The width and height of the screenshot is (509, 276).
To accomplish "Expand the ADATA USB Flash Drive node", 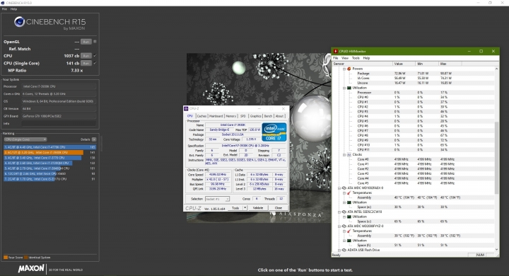I will pyautogui.click(x=339, y=251).
